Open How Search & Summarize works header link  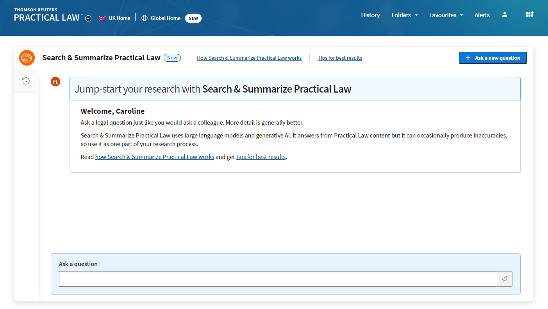tap(249, 58)
